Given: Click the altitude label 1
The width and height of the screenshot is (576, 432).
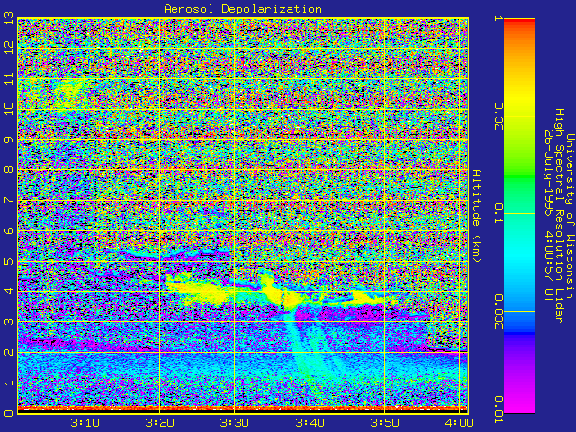Looking at the screenshot, I should coord(8,382).
